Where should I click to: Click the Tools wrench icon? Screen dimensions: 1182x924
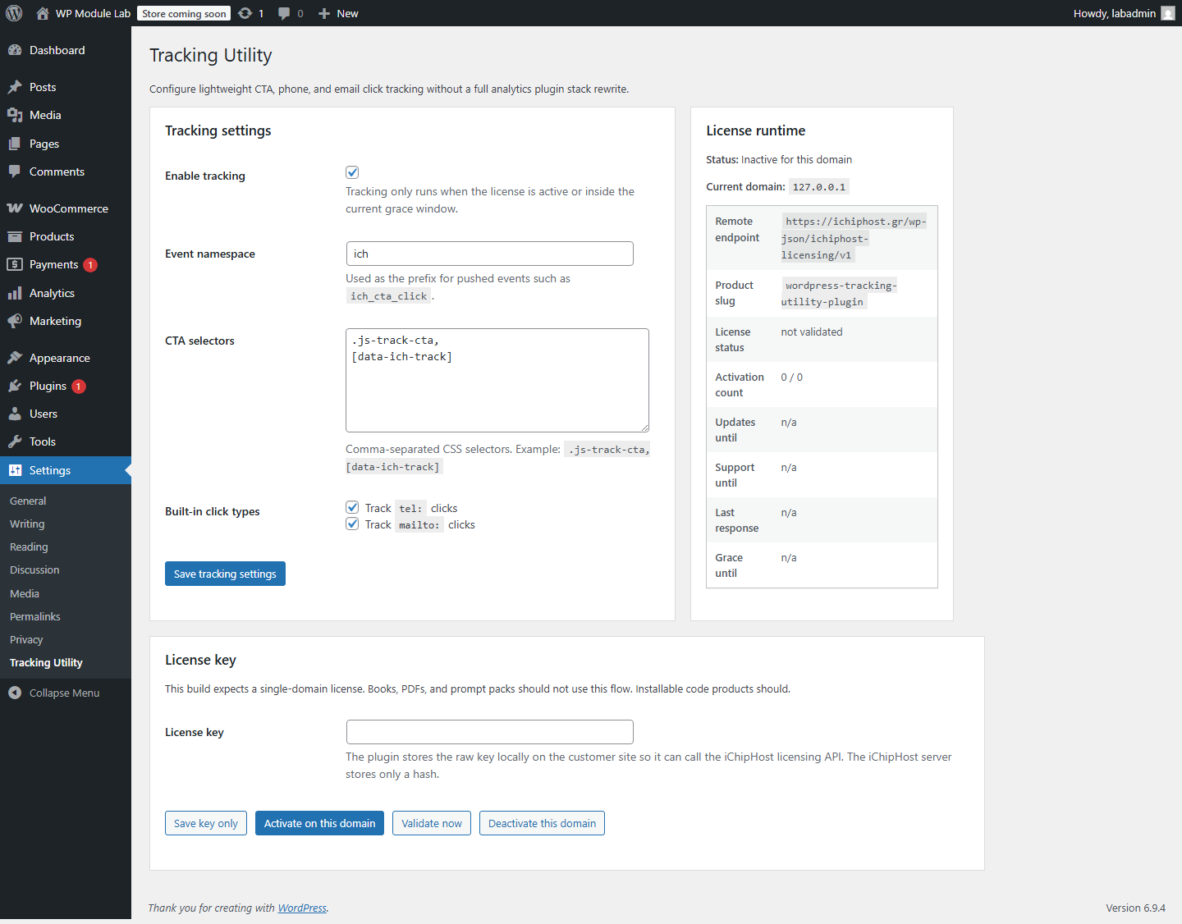coord(15,441)
